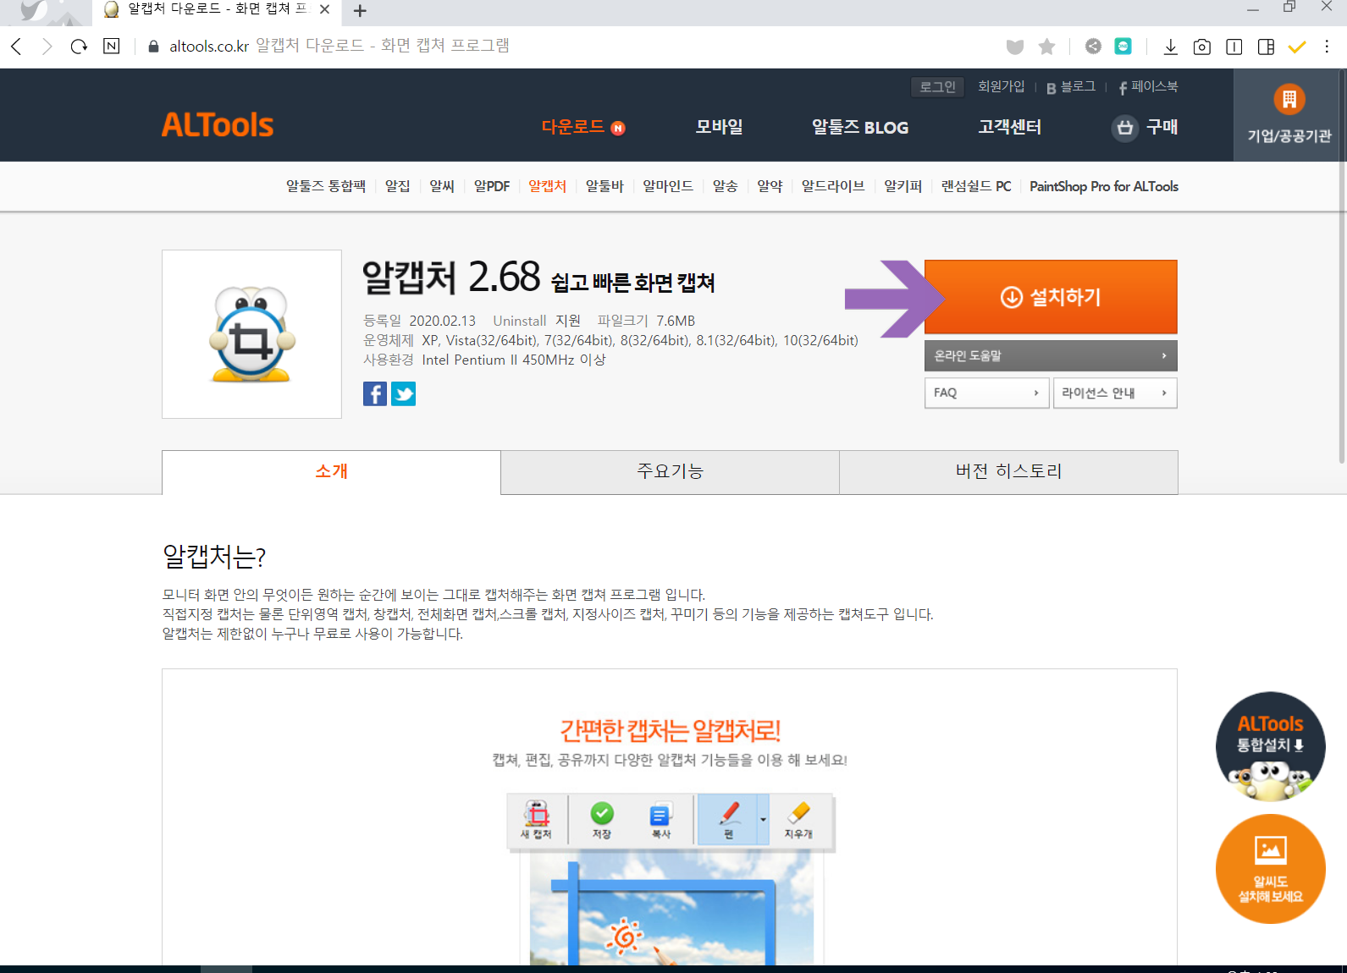Image resolution: width=1347 pixels, height=973 pixels.
Task: Open the 알PDF product link
Action: 492,186
